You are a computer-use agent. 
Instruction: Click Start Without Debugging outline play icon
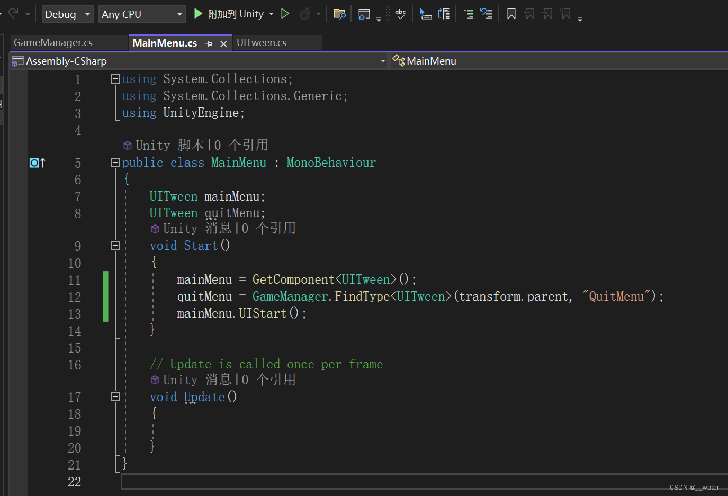pyautogui.click(x=285, y=14)
